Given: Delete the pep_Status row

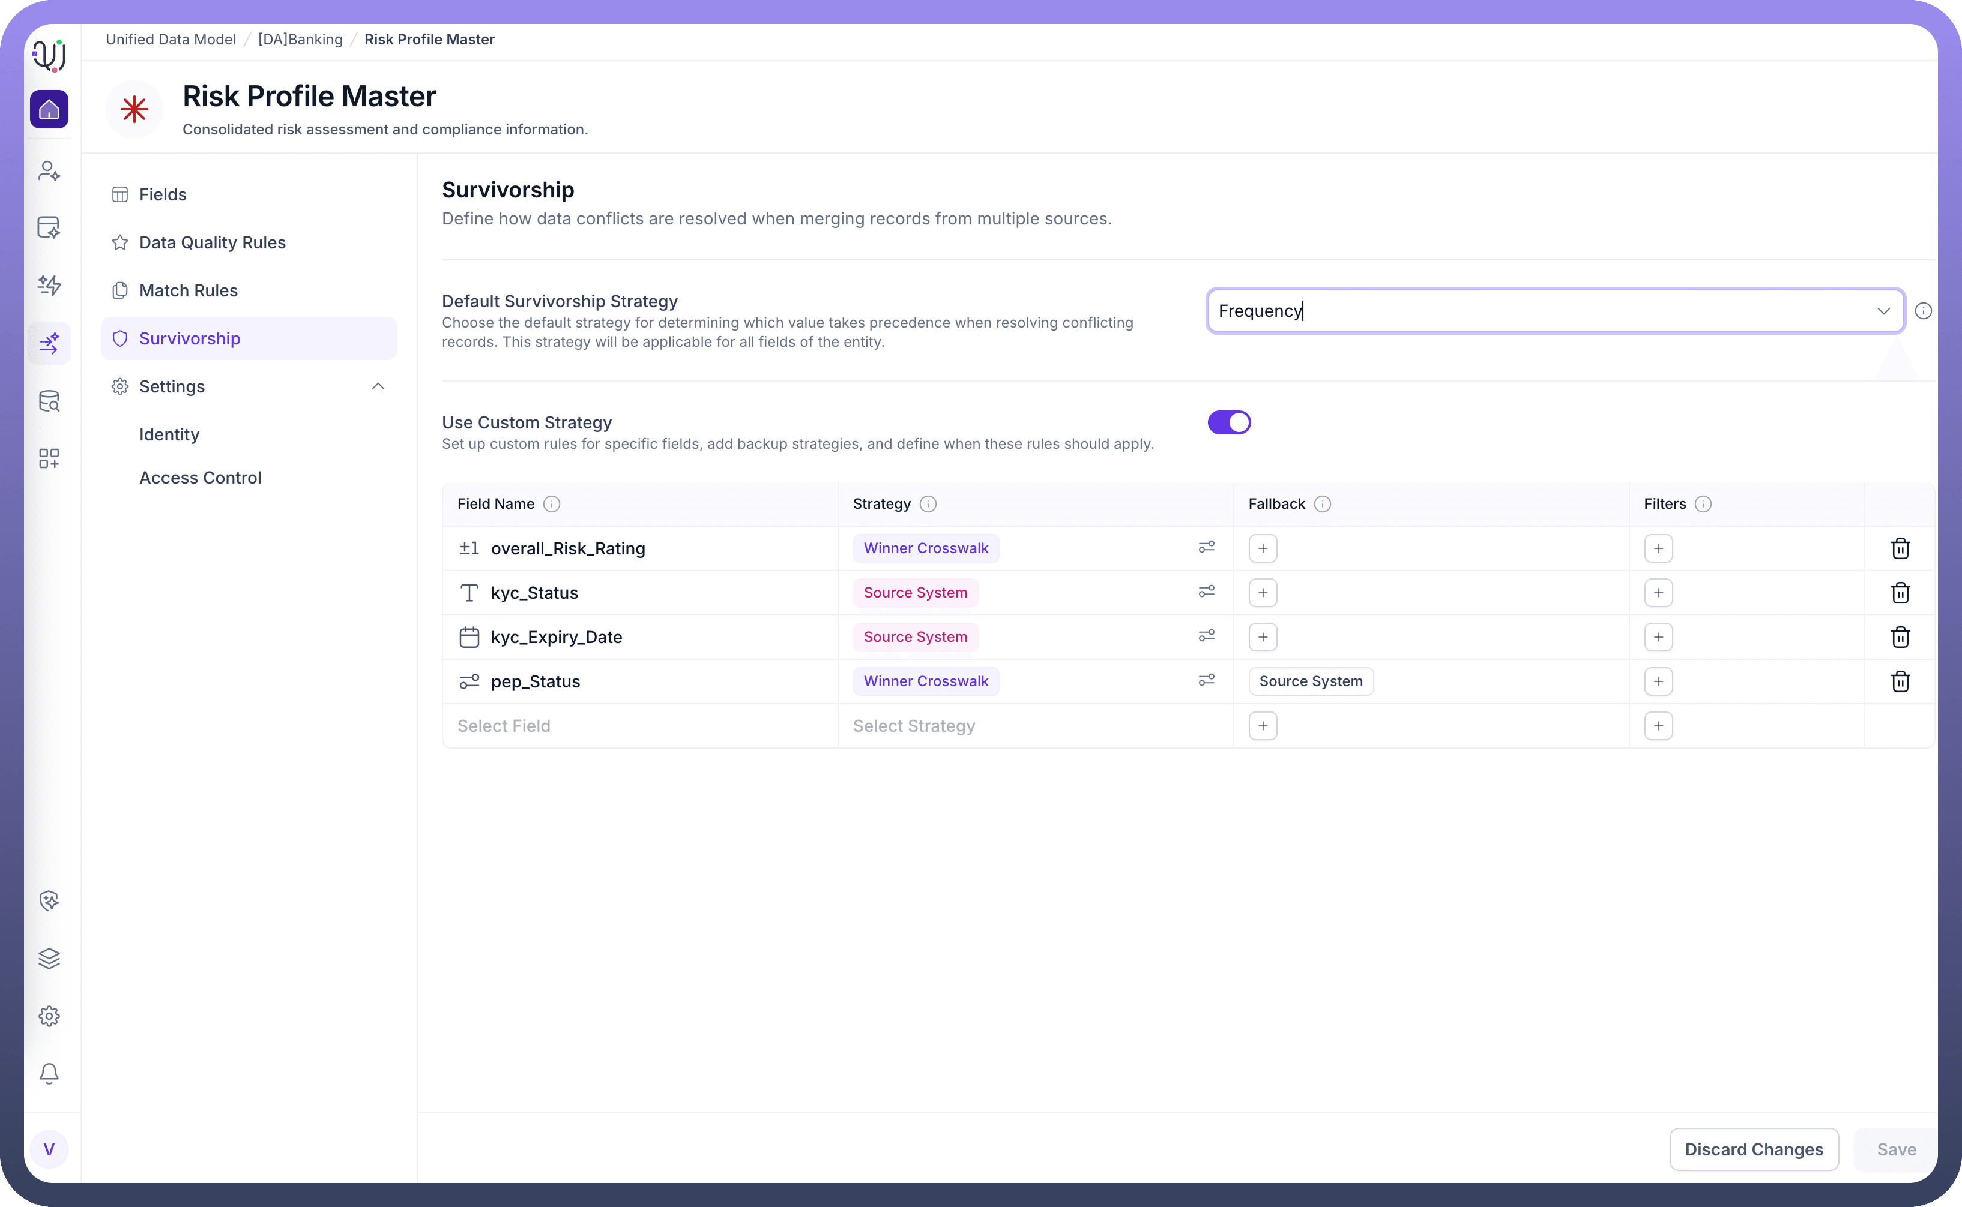Looking at the screenshot, I should point(1900,681).
